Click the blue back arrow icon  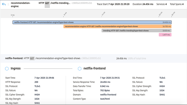(x=4, y=4)
